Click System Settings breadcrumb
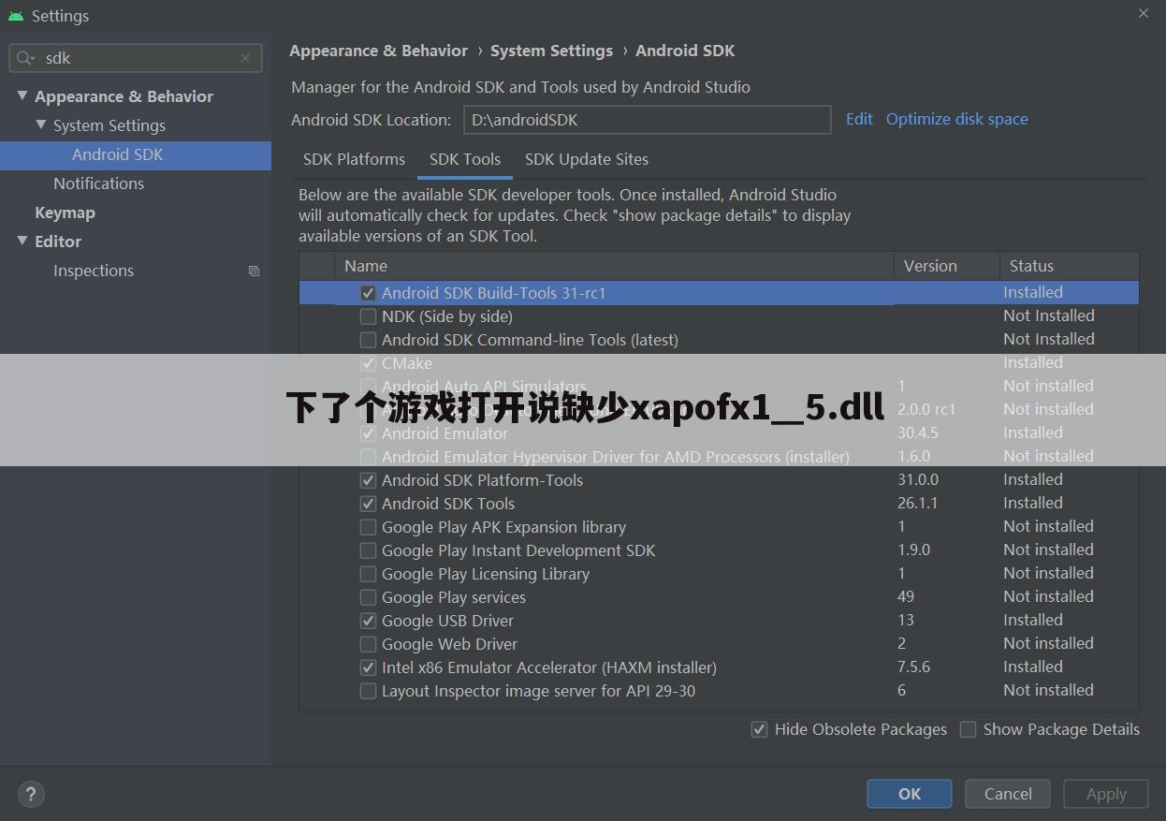 pos(551,51)
